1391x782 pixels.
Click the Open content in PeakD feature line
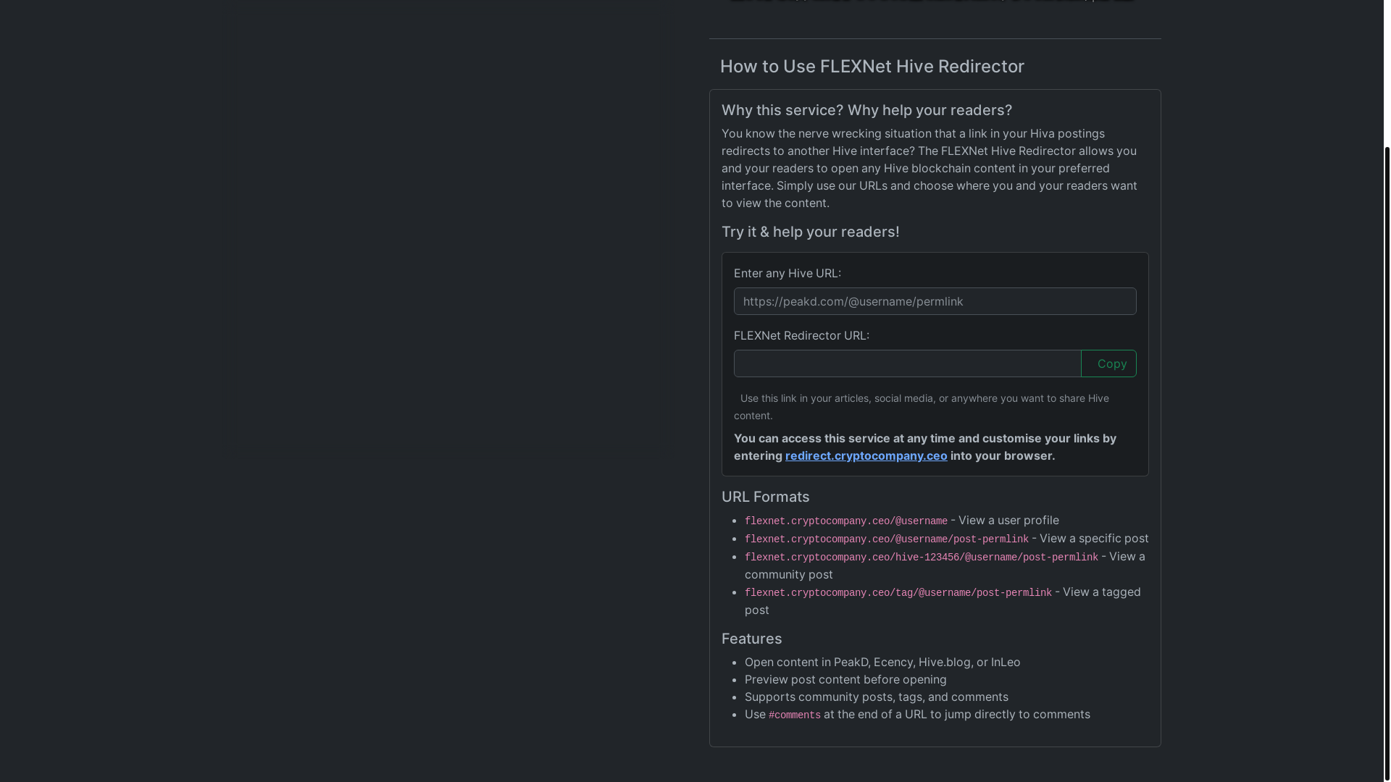pyautogui.click(x=882, y=662)
